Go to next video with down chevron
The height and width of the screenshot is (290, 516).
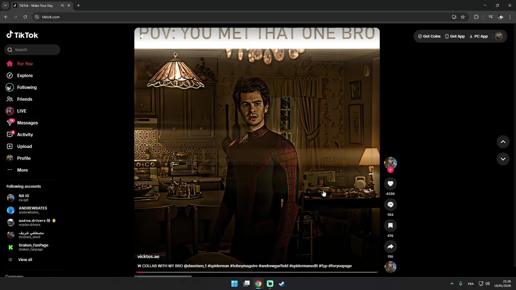tap(503, 159)
